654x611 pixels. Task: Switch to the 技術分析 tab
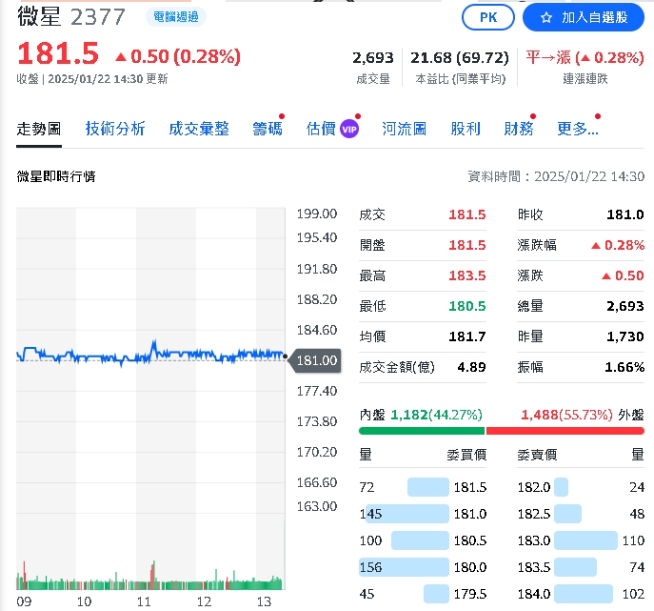115,129
